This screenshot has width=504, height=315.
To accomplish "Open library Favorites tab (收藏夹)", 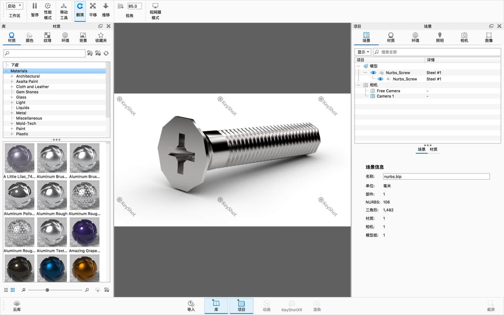I will 101,37.
